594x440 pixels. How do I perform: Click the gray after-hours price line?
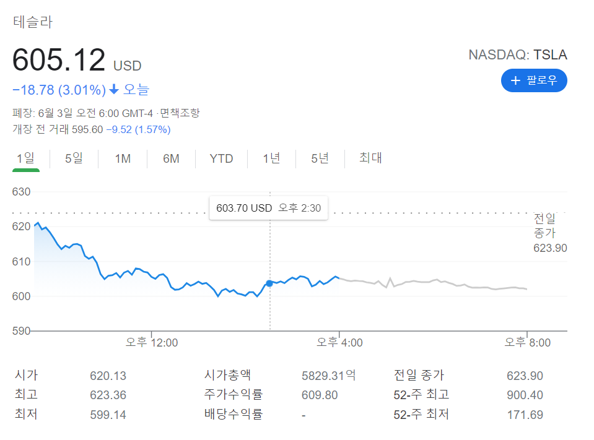click(x=432, y=284)
